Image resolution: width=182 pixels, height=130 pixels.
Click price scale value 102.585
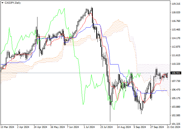[x=176, y=115]
